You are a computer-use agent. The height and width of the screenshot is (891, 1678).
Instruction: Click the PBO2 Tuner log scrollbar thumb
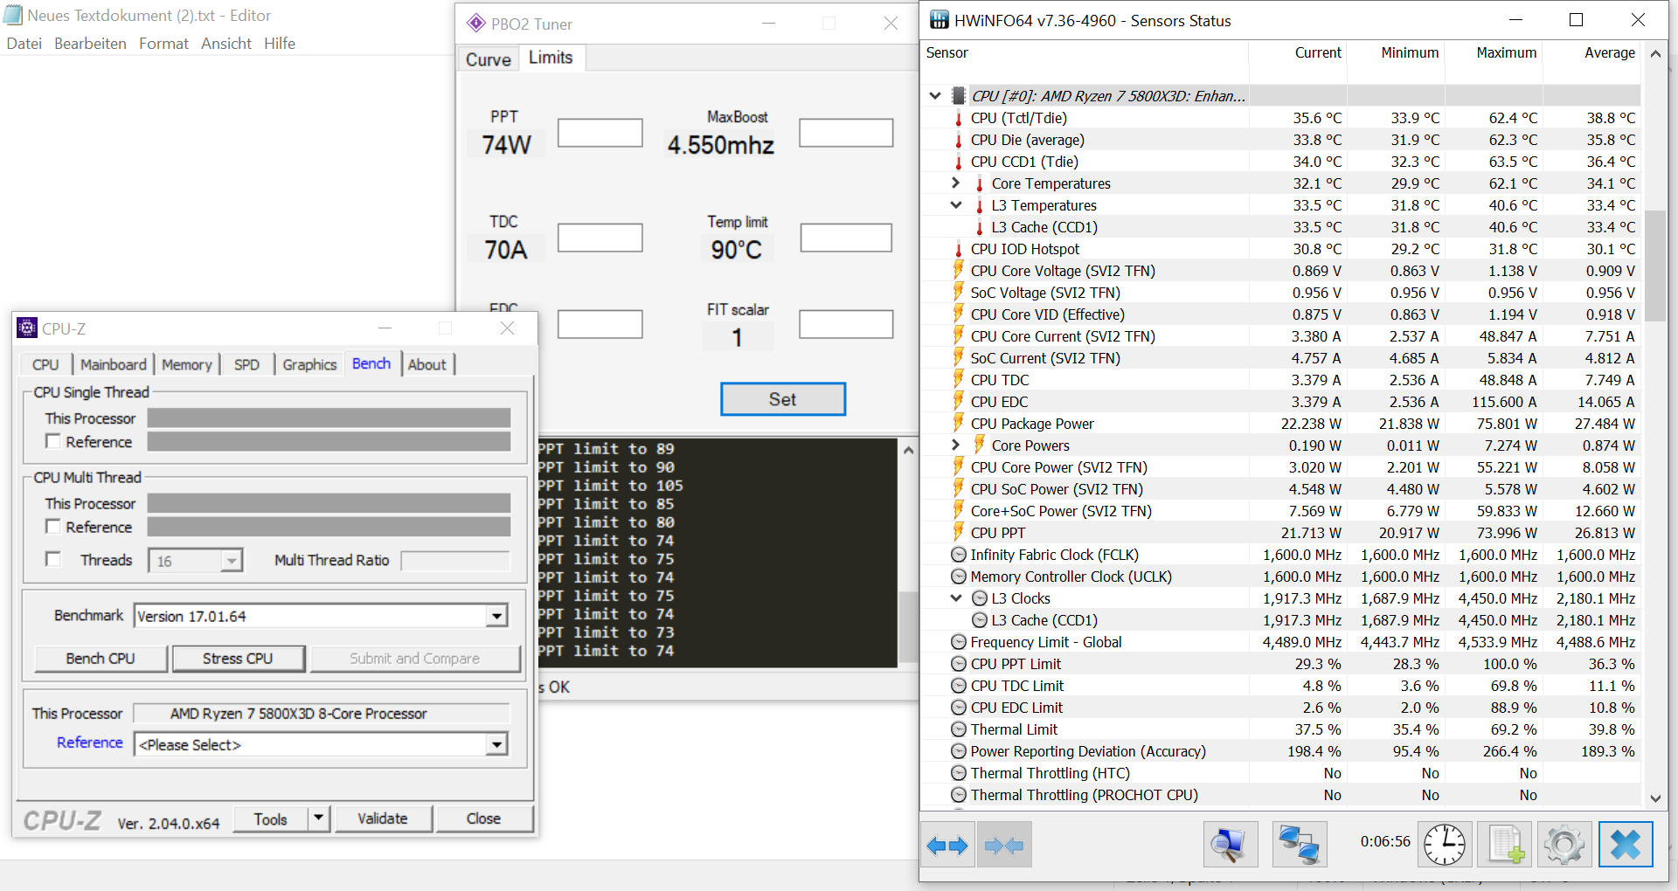[x=908, y=625]
